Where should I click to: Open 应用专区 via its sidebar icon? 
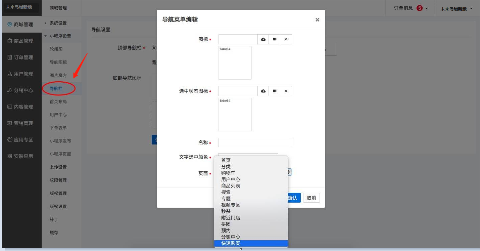(10, 140)
